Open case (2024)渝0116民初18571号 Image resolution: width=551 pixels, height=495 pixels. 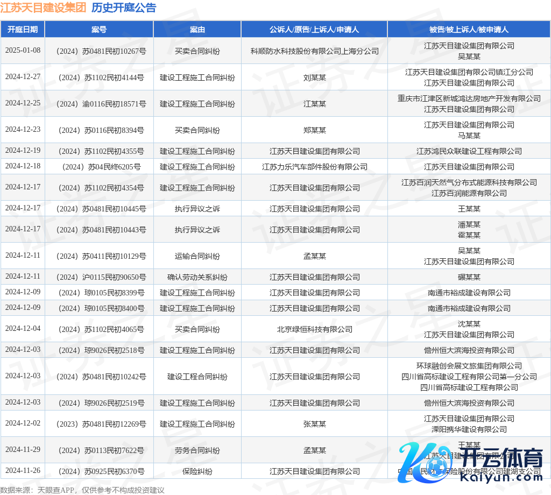[x=99, y=104]
